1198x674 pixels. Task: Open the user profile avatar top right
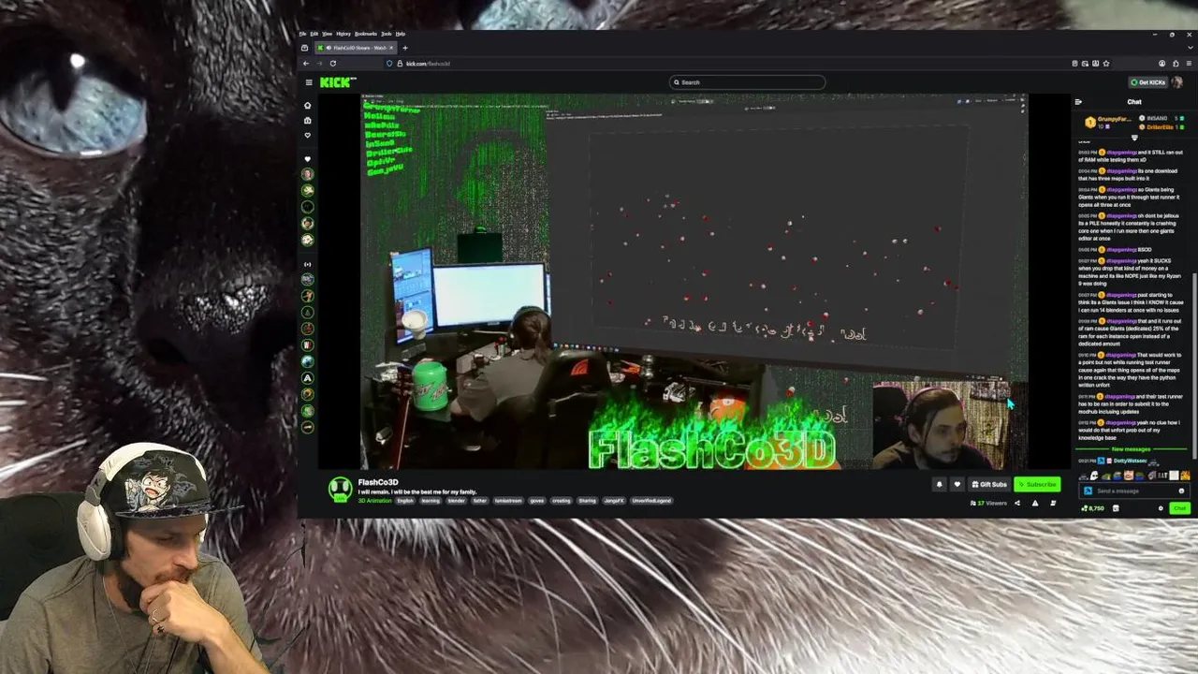pyautogui.click(x=1177, y=82)
